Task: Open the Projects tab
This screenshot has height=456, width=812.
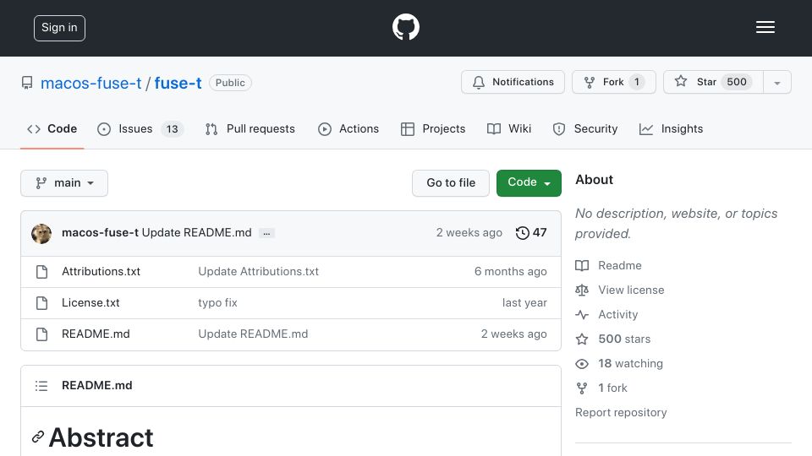Action: (x=433, y=128)
